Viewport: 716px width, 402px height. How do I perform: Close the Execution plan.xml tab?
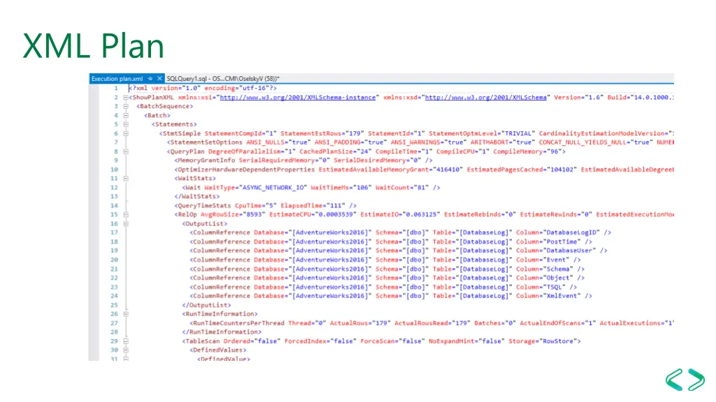tap(160, 79)
